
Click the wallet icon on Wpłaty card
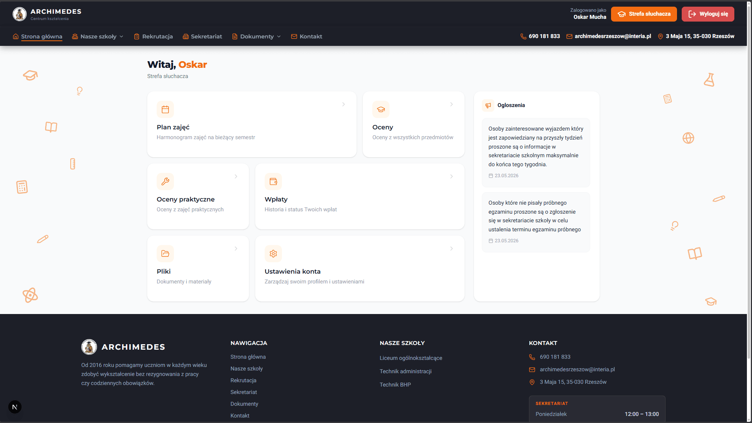tap(273, 182)
